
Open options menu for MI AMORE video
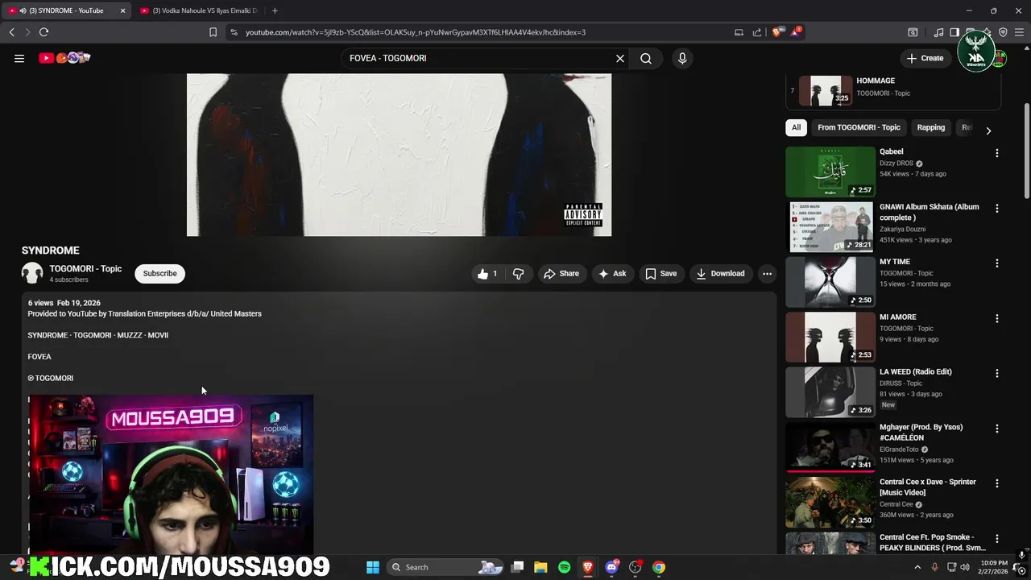pos(996,318)
